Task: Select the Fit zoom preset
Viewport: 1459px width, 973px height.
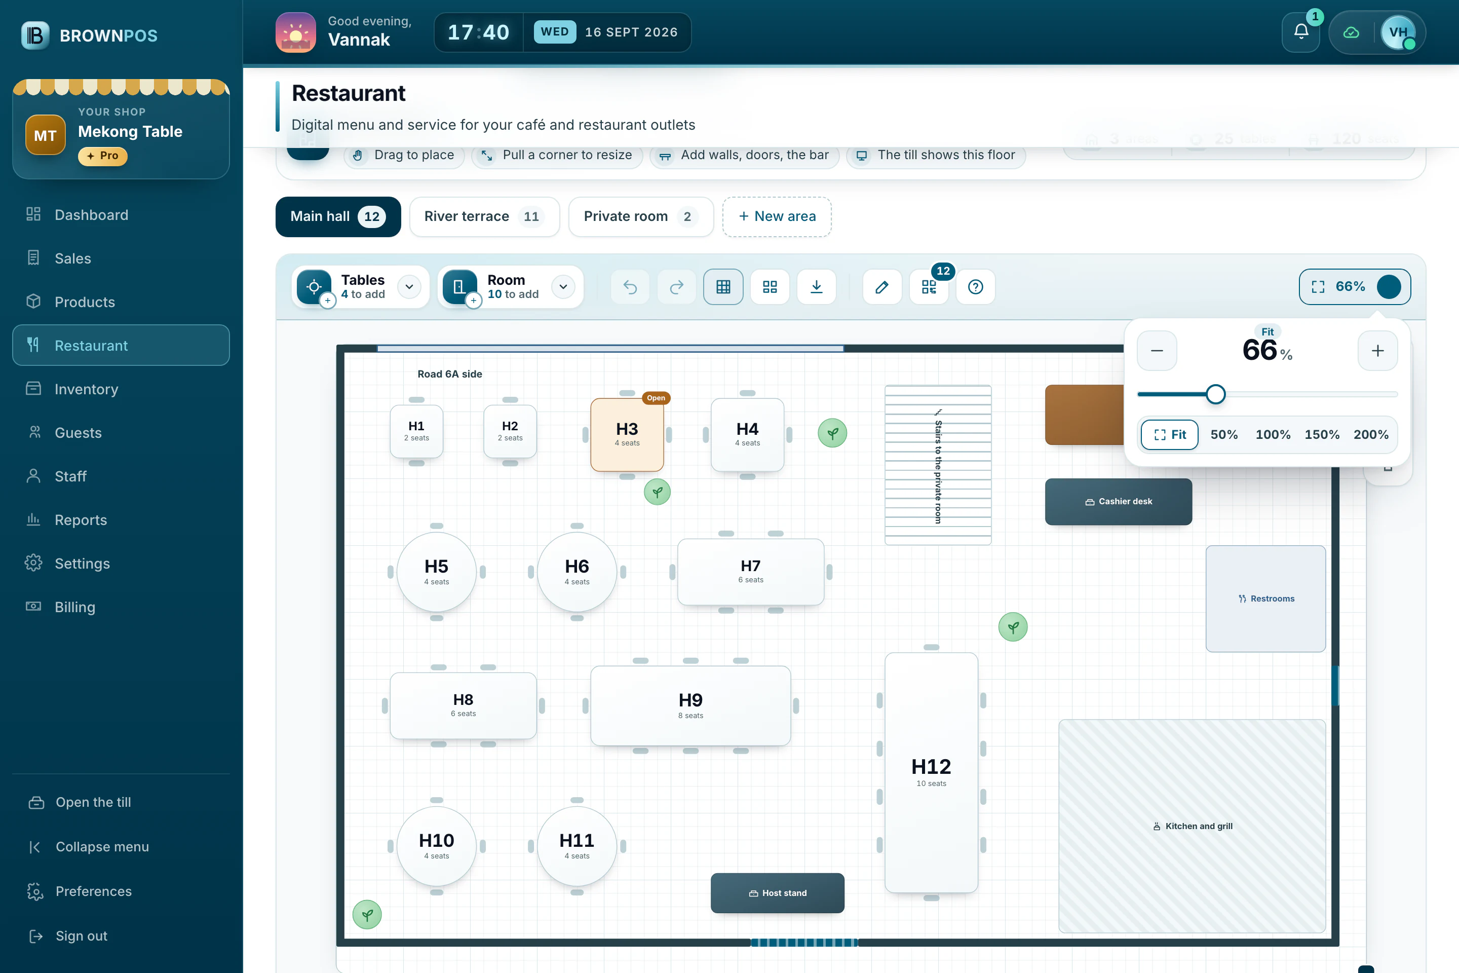Action: point(1170,434)
